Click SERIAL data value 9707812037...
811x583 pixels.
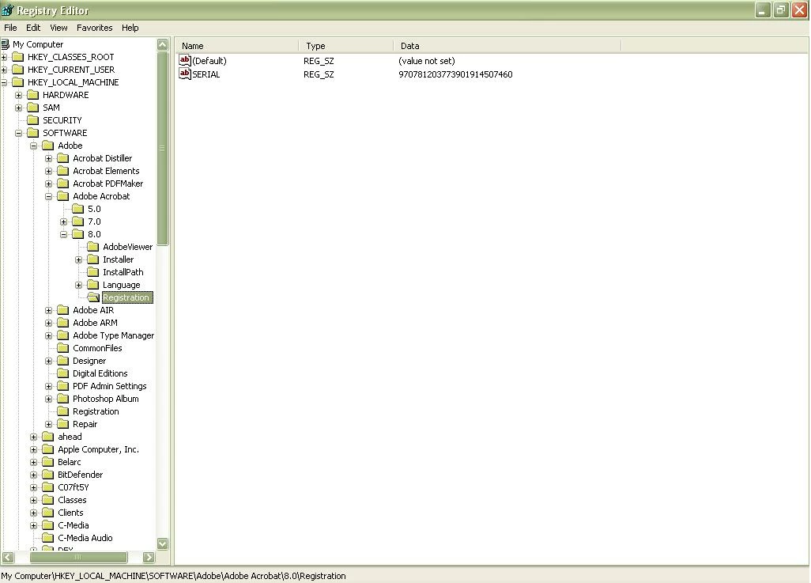coord(455,74)
